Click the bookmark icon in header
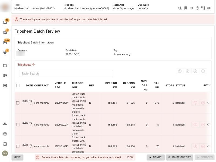216x162 pixels. tap(186, 8)
